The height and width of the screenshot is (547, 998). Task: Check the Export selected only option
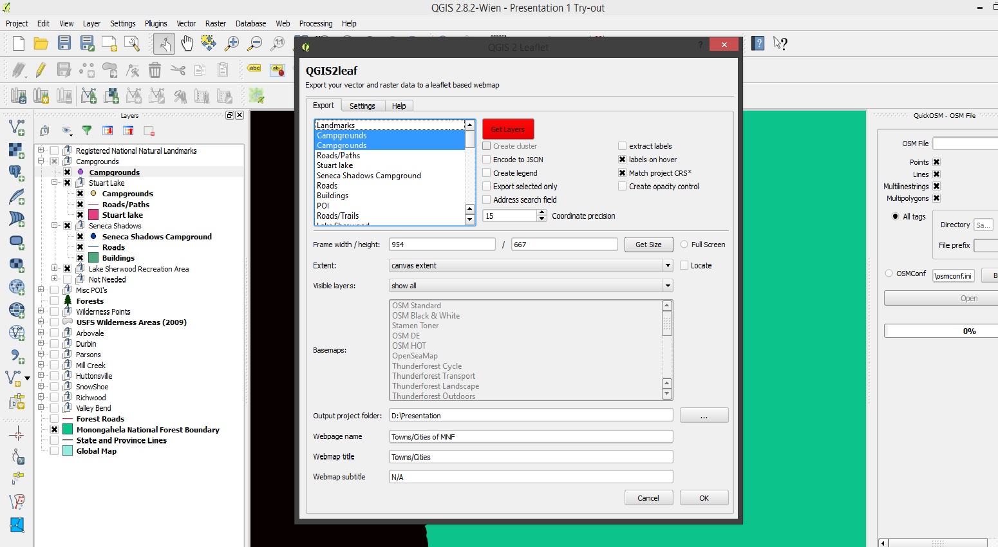[x=487, y=186]
